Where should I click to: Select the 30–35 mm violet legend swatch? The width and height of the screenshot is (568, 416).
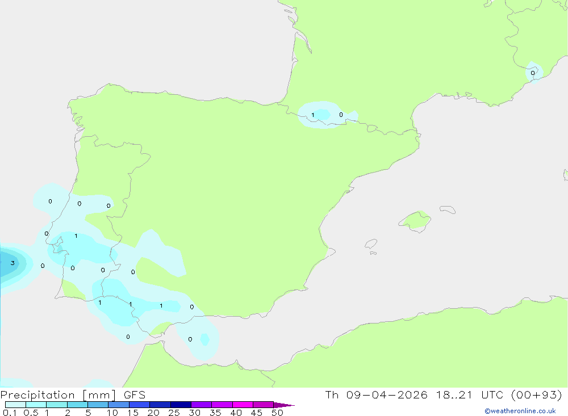(202, 405)
